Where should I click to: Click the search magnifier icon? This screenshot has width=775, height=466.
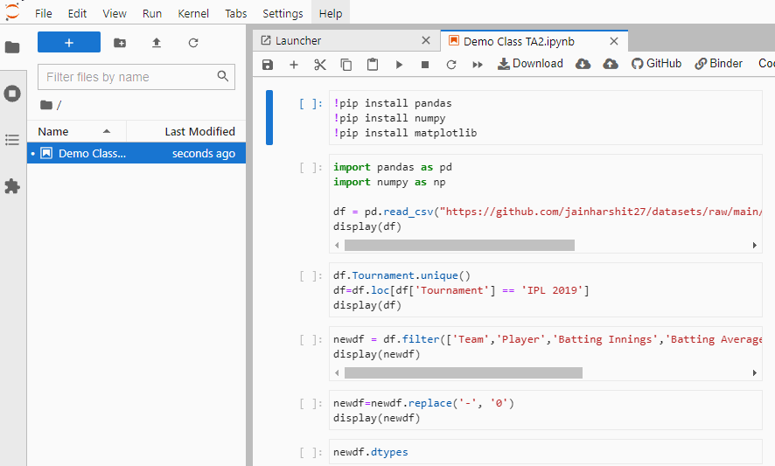click(223, 76)
